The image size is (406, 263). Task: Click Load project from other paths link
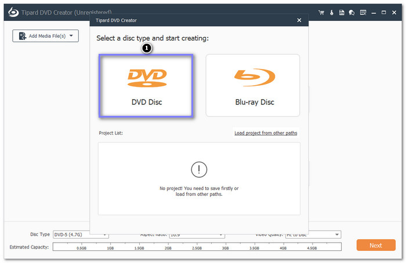click(x=266, y=133)
